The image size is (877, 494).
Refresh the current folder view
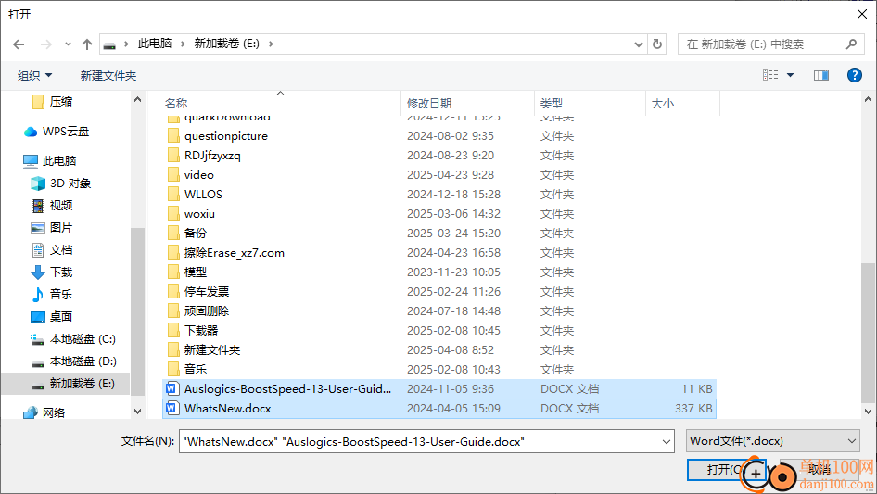[658, 44]
